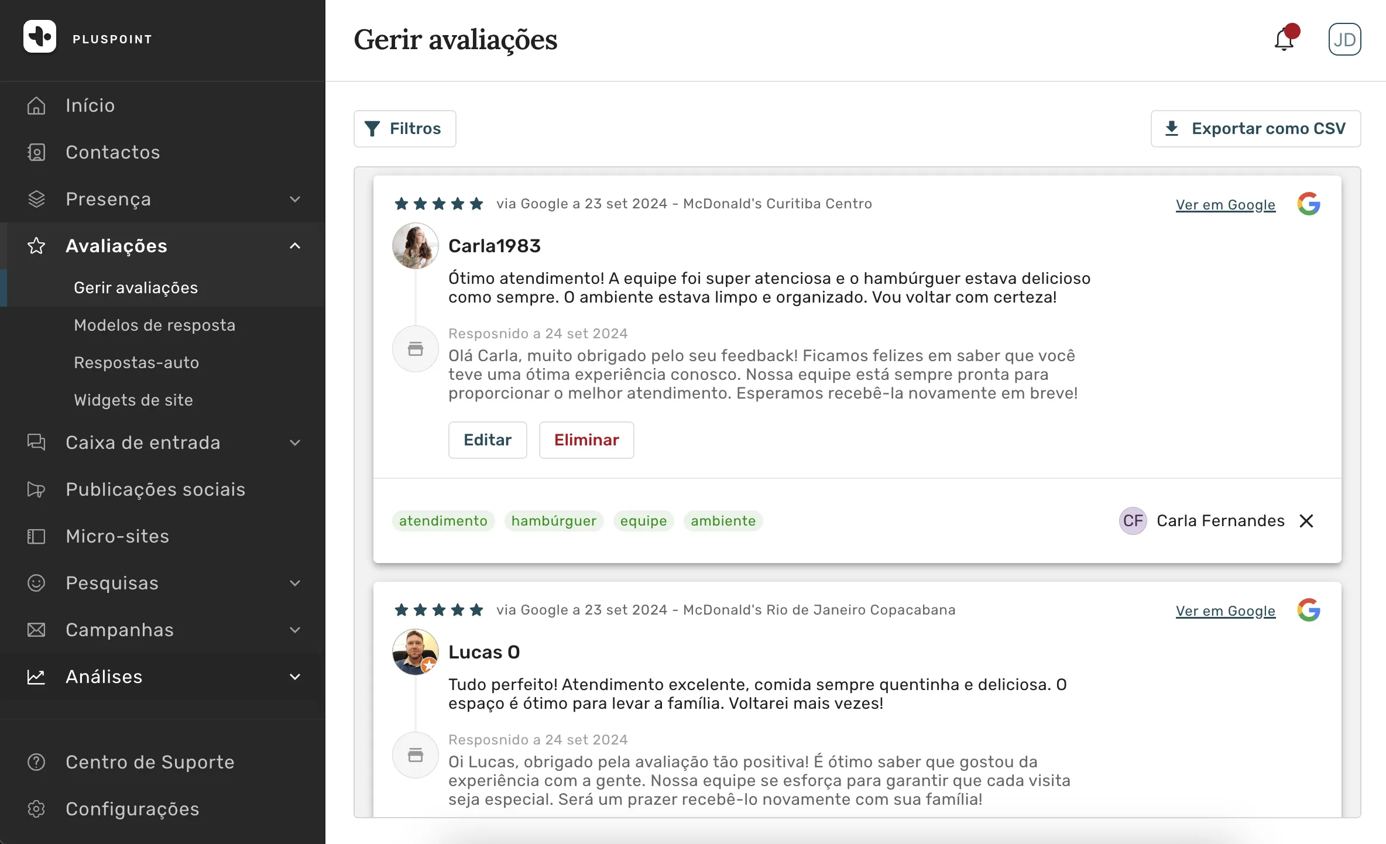
Task: Click the Filtros button
Action: [x=405, y=129]
